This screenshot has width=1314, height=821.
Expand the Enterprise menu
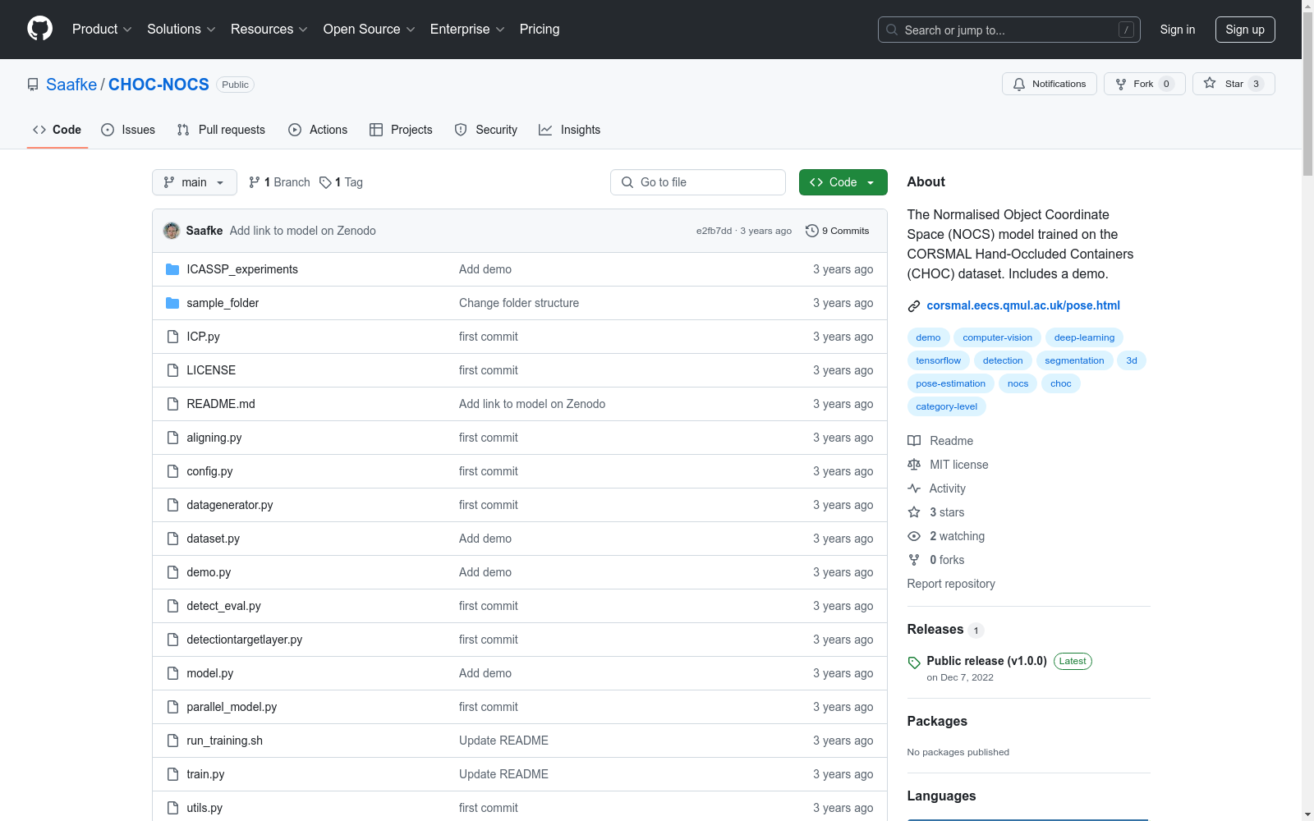[x=467, y=29]
